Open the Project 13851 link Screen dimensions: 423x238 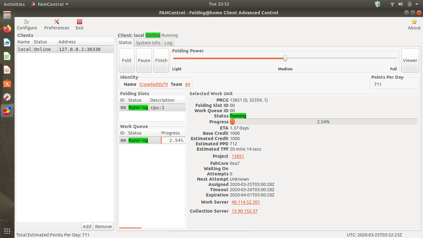coord(238,156)
